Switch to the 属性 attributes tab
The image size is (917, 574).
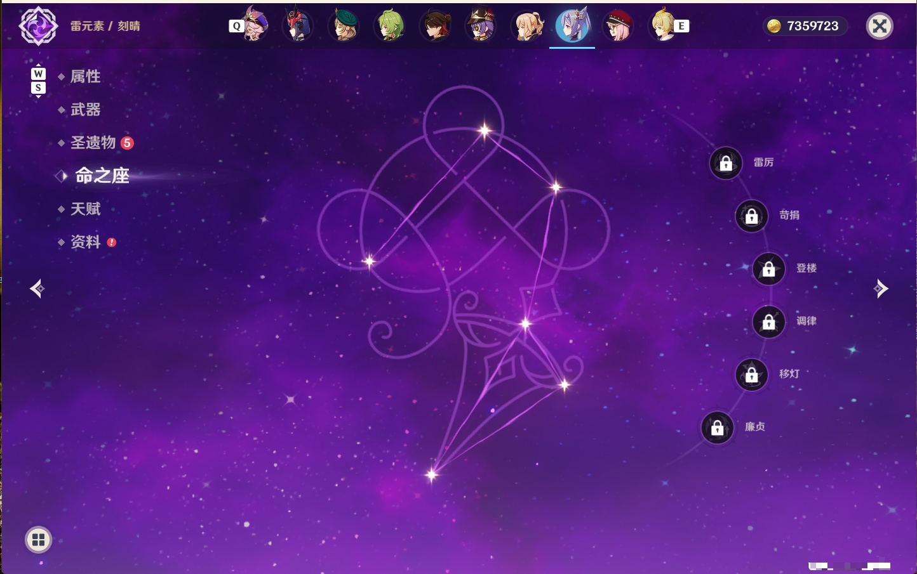coord(85,77)
